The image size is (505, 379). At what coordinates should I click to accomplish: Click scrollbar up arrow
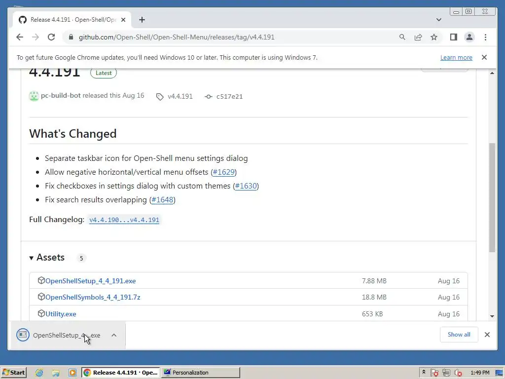(x=492, y=73)
